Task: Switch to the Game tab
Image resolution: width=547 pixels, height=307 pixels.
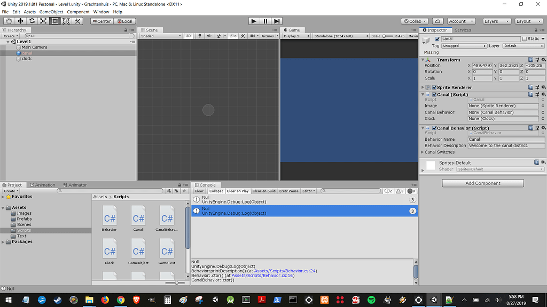Action: [x=293, y=30]
